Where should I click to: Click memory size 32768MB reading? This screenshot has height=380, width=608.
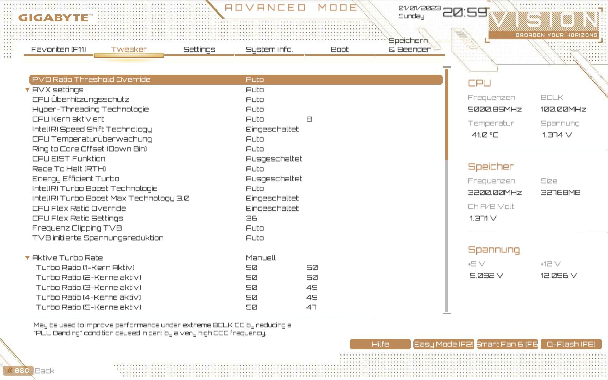560,193
